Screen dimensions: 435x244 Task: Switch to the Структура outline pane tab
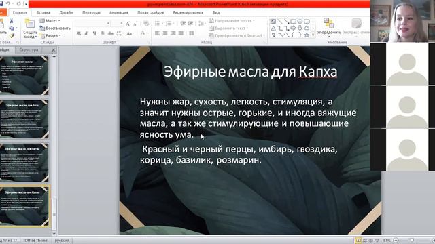(29, 49)
